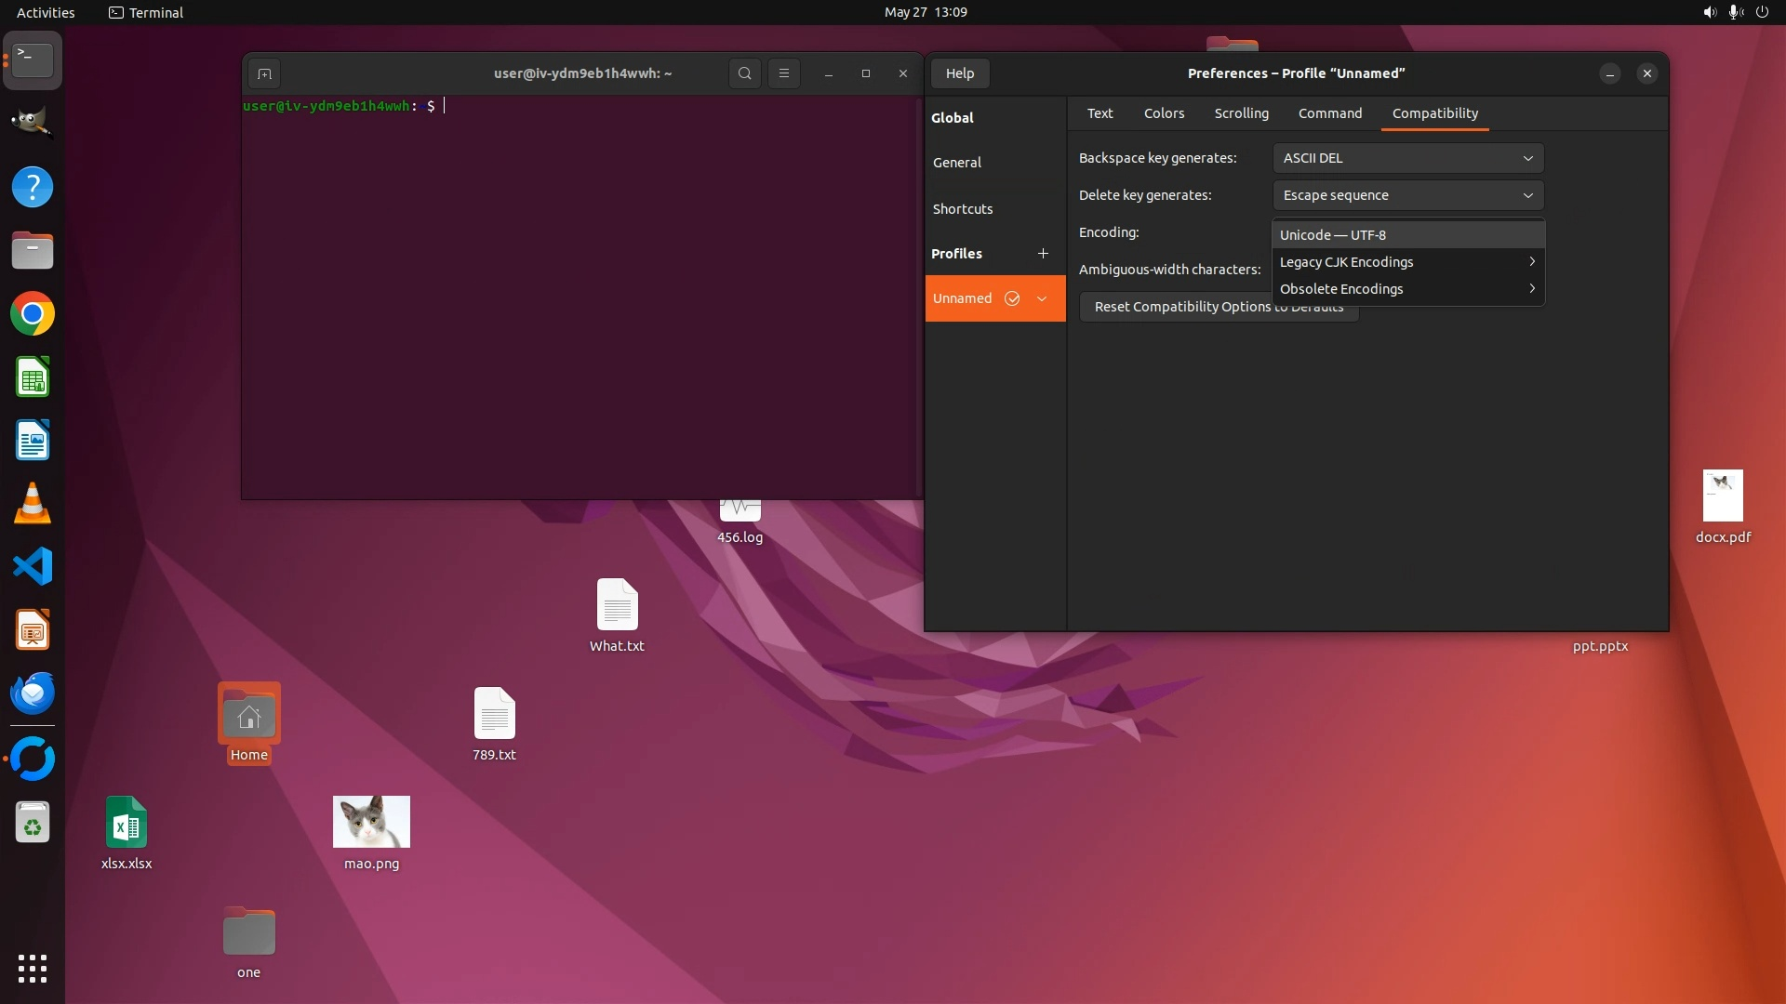
Task: Open Thunderbird mail from the dock
Action: pos(33,693)
